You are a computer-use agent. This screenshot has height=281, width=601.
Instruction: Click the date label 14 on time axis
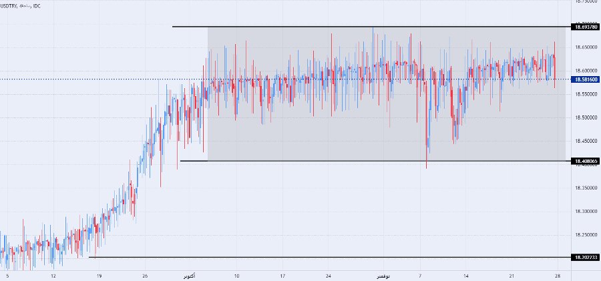click(x=466, y=276)
